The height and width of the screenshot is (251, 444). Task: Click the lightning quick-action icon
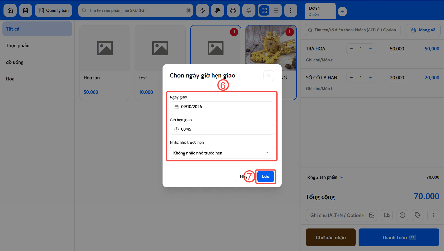(x=202, y=10)
